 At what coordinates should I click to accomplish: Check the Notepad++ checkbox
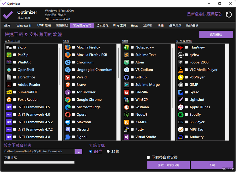[x=132, y=47]
